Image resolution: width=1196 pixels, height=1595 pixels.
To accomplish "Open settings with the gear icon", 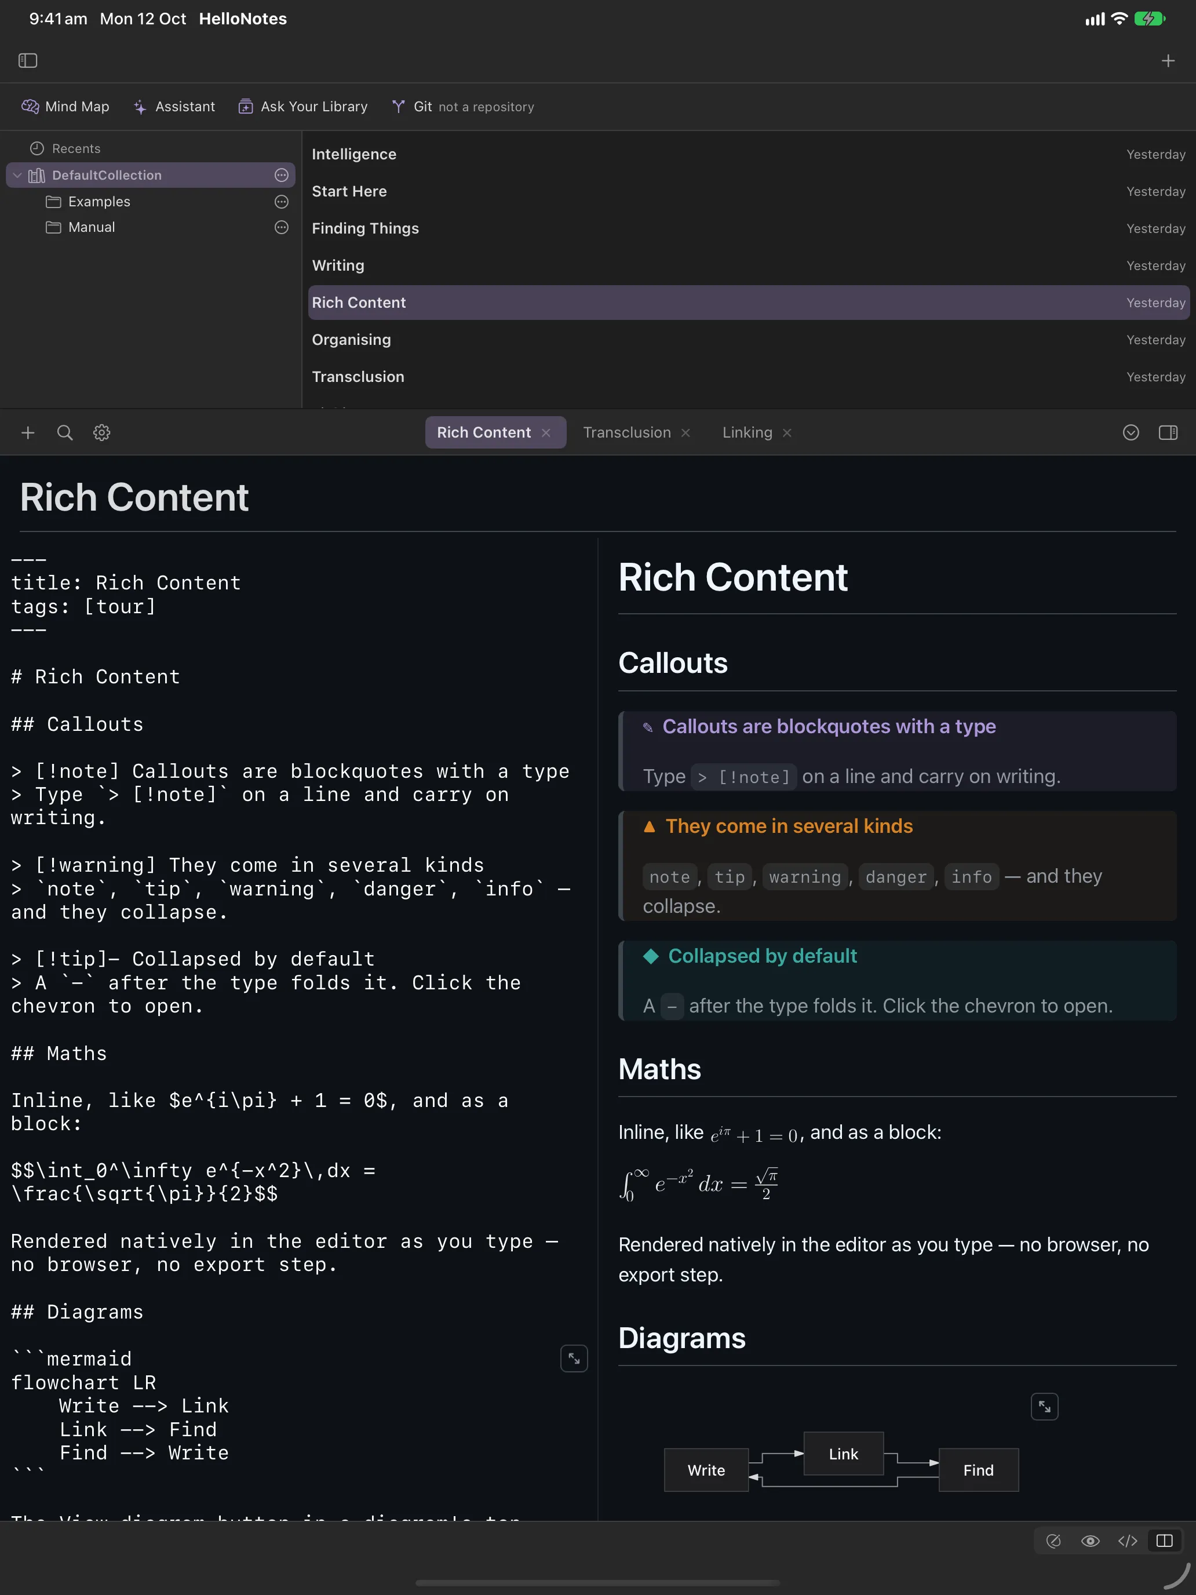I will point(101,432).
